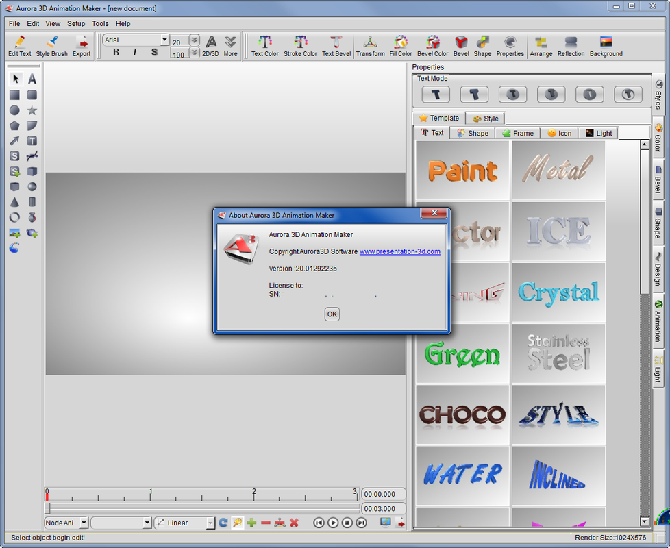Screen dimensions: 670x548
Task: Open Stroke Color settings
Action: click(x=300, y=46)
